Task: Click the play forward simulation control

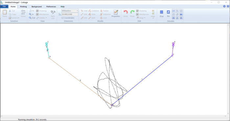Action: tap(177, 18)
